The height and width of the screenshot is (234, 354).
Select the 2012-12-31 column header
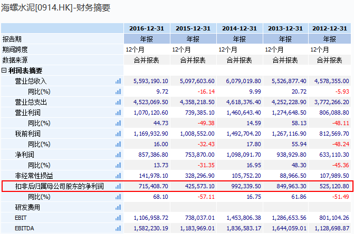pos(330,28)
